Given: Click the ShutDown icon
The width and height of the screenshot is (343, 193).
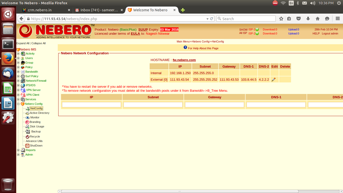Looking at the screenshot, I should 27,146.
